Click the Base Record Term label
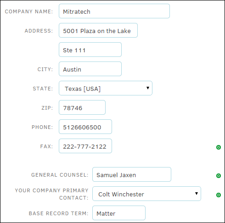 point(59,213)
